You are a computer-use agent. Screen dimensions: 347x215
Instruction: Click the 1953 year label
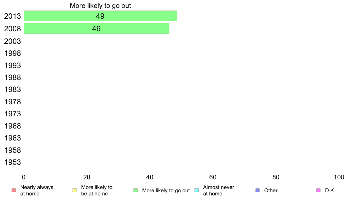[13, 162]
